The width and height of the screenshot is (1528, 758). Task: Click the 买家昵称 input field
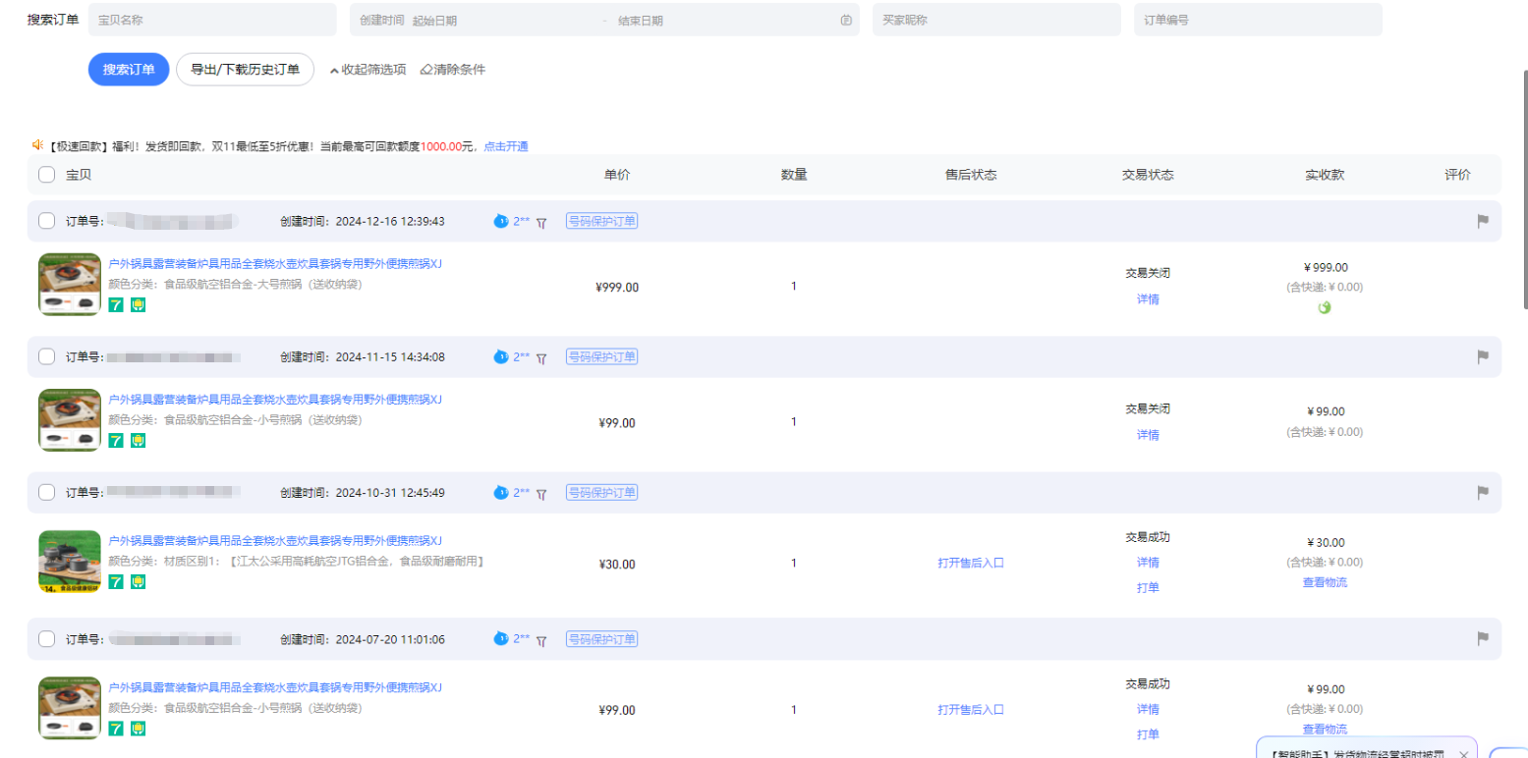pyautogui.click(x=995, y=20)
